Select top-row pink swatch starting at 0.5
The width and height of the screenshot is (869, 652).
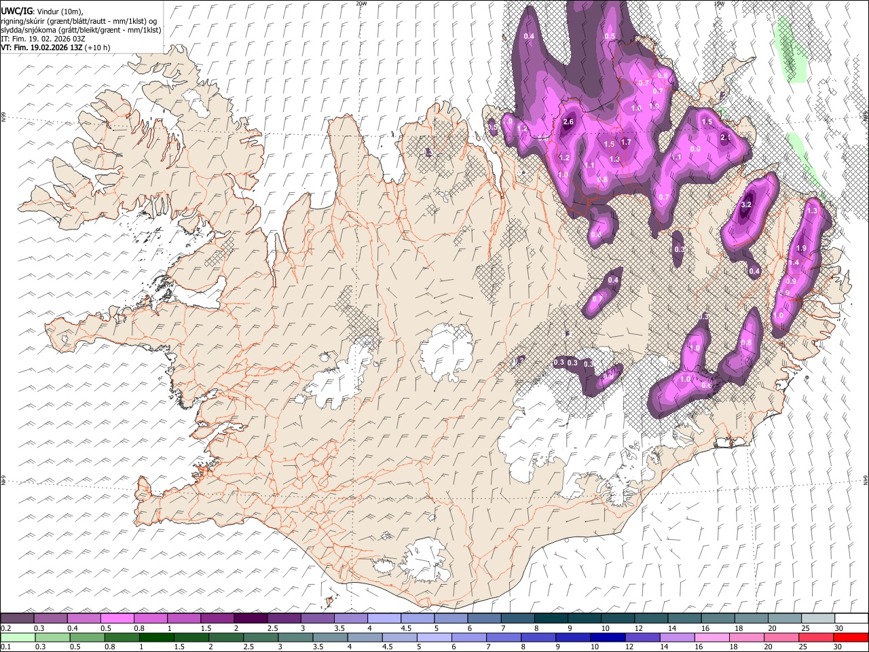click(117, 618)
